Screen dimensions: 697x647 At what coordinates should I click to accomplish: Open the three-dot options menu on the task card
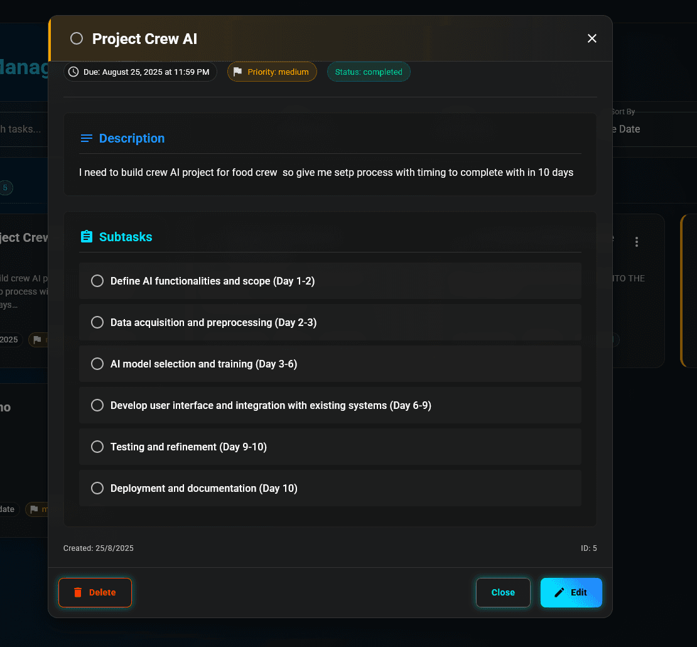(x=637, y=241)
